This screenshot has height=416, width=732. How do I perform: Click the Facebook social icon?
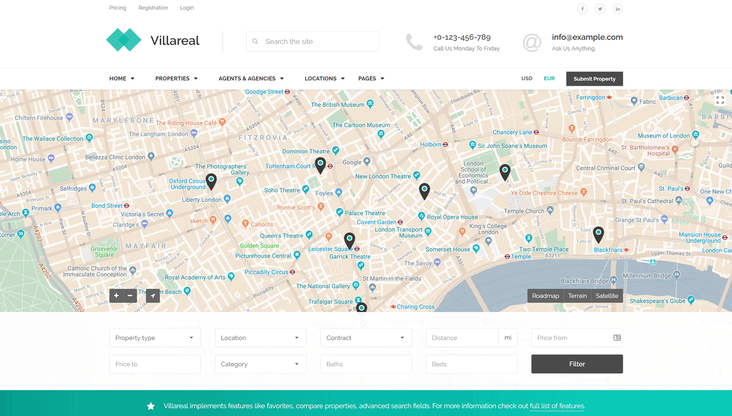pyautogui.click(x=582, y=9)
